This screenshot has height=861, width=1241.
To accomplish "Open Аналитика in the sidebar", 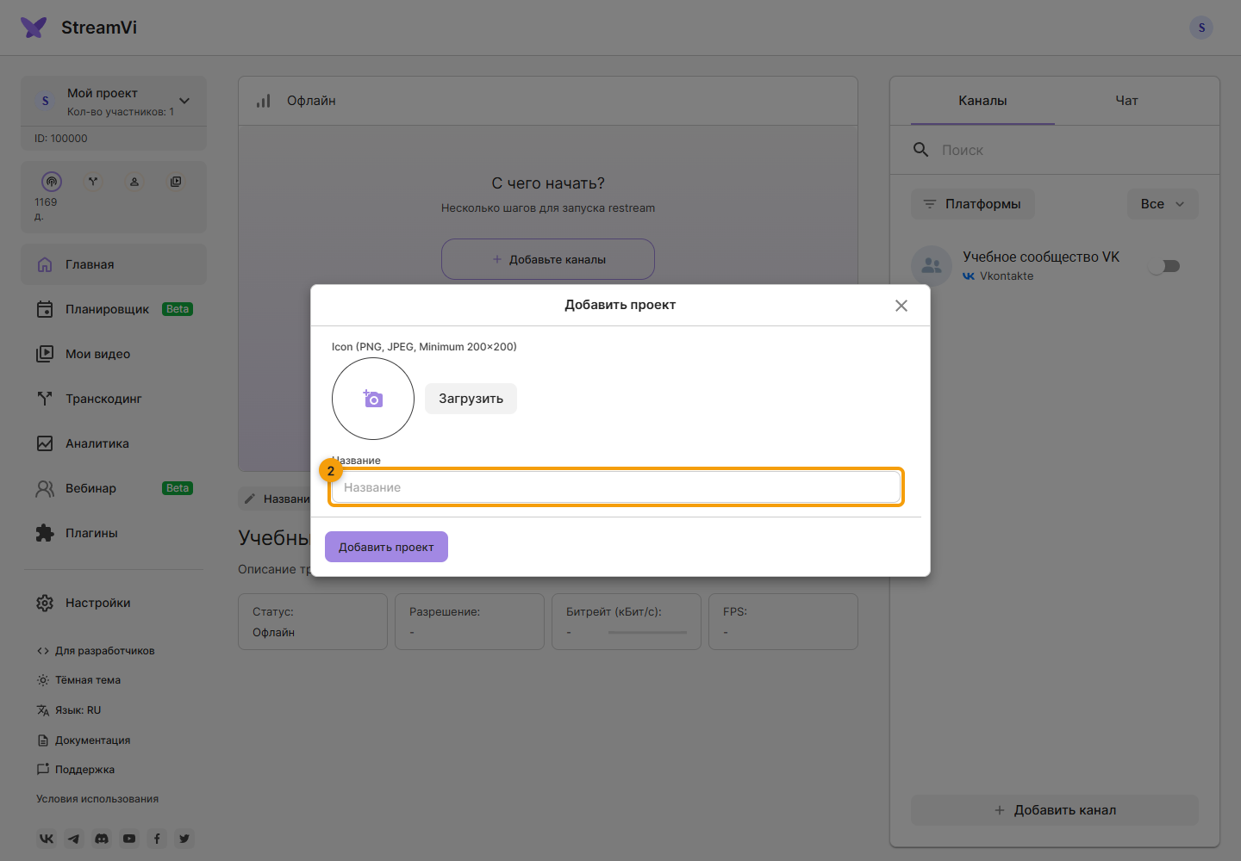I will pyautogui.click(x=114, y=443).
